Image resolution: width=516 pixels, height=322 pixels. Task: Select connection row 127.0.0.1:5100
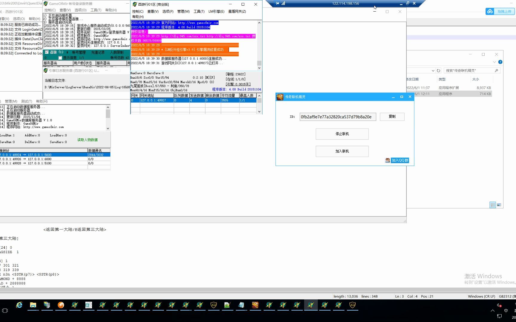click(55, 163)
